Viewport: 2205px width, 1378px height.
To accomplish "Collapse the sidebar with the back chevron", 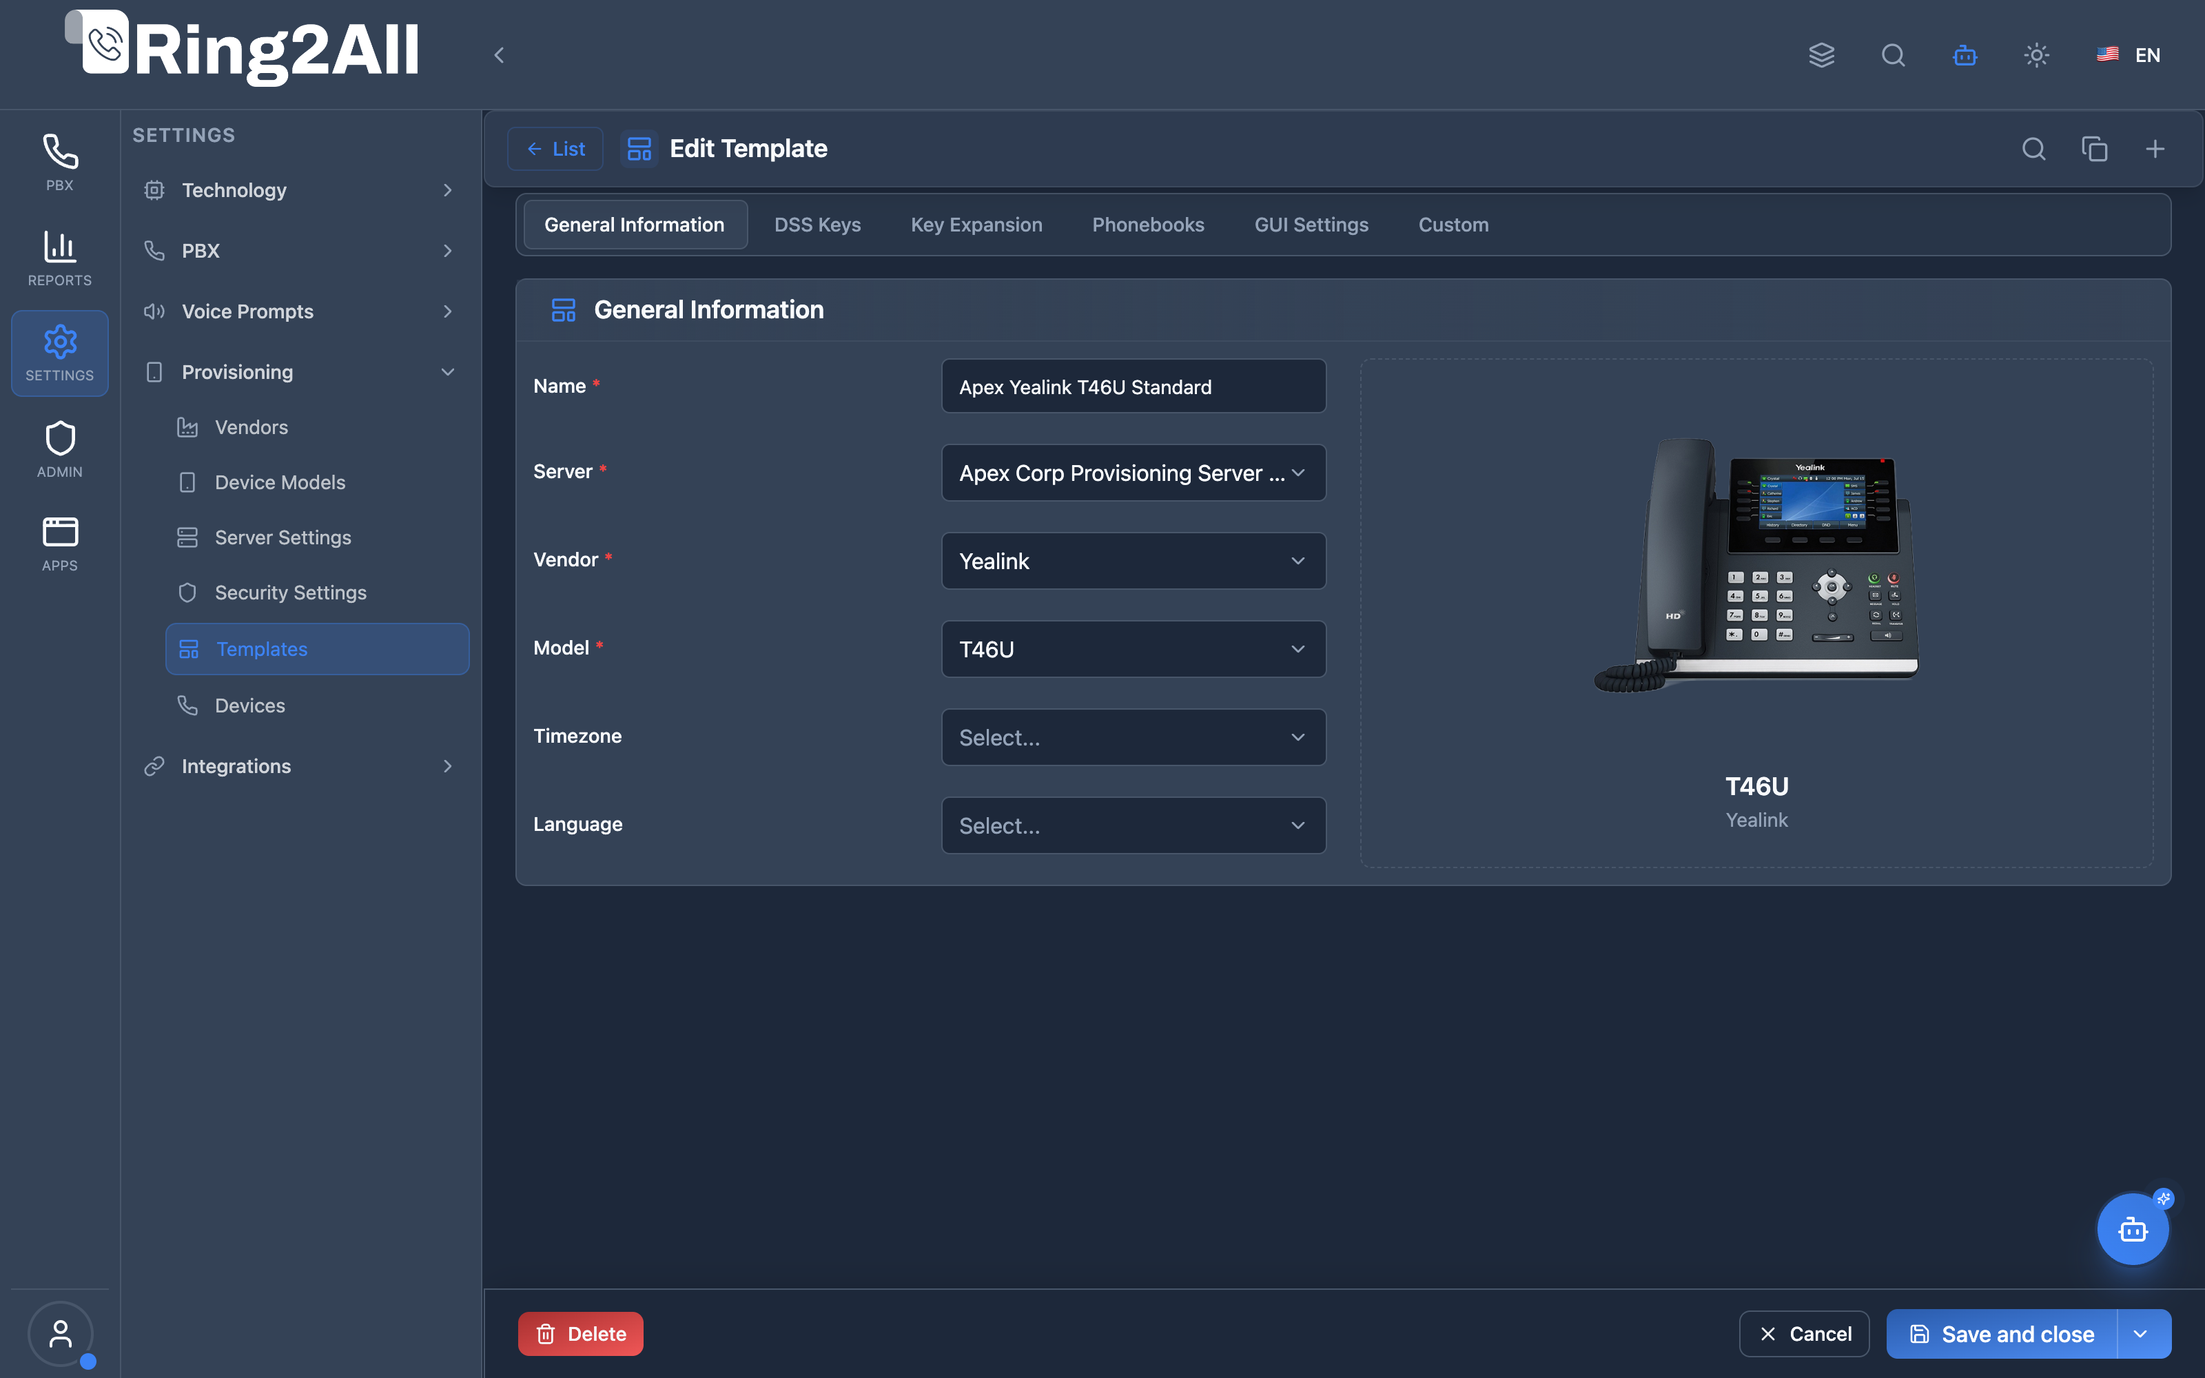I will pyautogui.click(x=498, y=56).
